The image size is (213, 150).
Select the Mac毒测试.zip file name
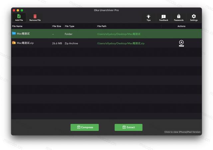(25, 43)
